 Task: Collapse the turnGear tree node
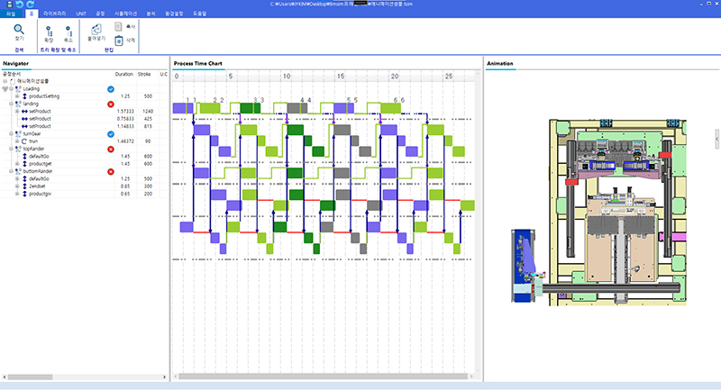coord(10,133)
